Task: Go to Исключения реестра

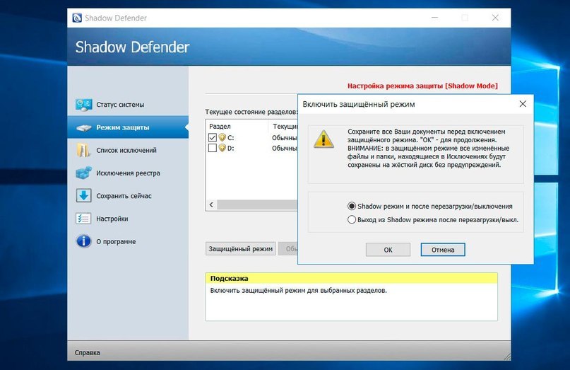Action: pyautogui.click(x=128, y=173)
